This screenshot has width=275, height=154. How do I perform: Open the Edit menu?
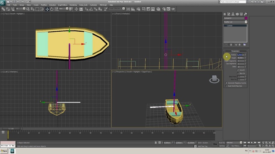coord(9,5)
